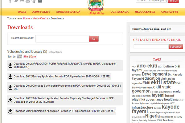Open the 'security' tag
Screen dimensions: 185x123
(178, 117)
